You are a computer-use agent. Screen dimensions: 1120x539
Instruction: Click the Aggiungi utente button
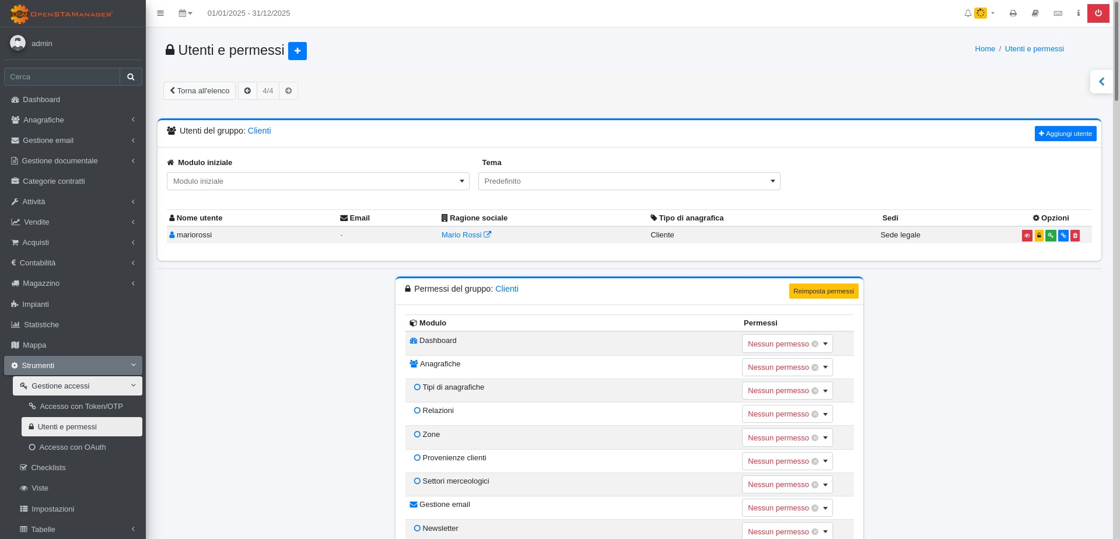tap(1065, 134)
